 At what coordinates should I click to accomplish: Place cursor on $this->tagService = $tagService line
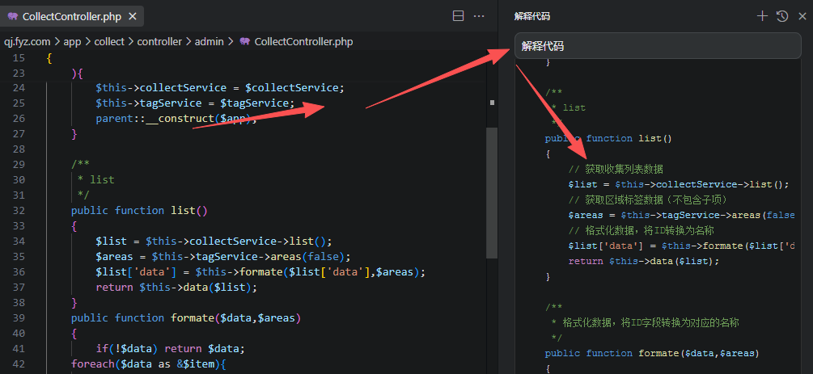click(x=195, y=103)
